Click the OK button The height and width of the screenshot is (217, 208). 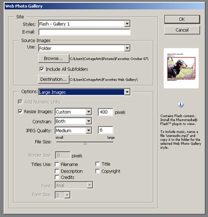click(182, 20)
